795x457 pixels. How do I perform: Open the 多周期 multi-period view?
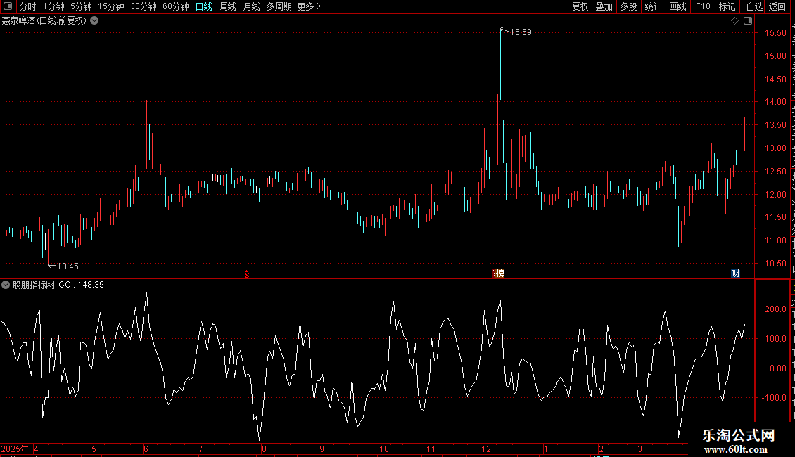[279, 6]
